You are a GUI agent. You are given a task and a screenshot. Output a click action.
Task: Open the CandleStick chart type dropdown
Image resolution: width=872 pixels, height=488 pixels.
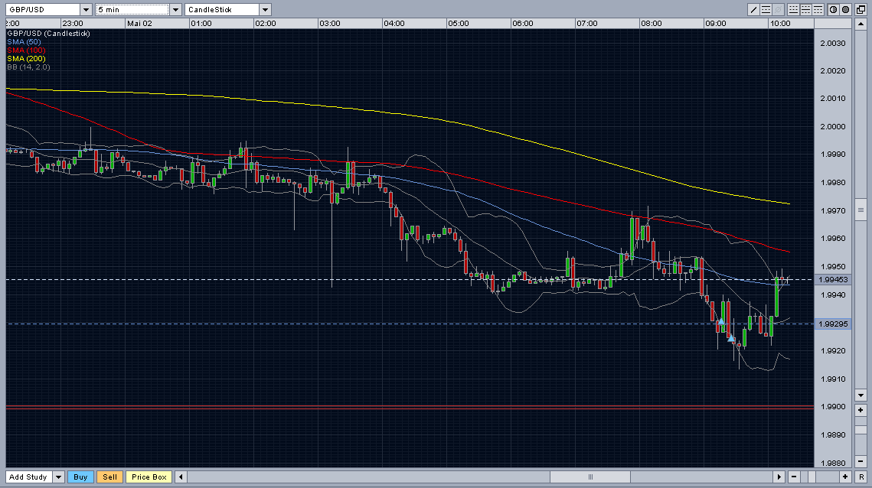[x=265, y=9]
